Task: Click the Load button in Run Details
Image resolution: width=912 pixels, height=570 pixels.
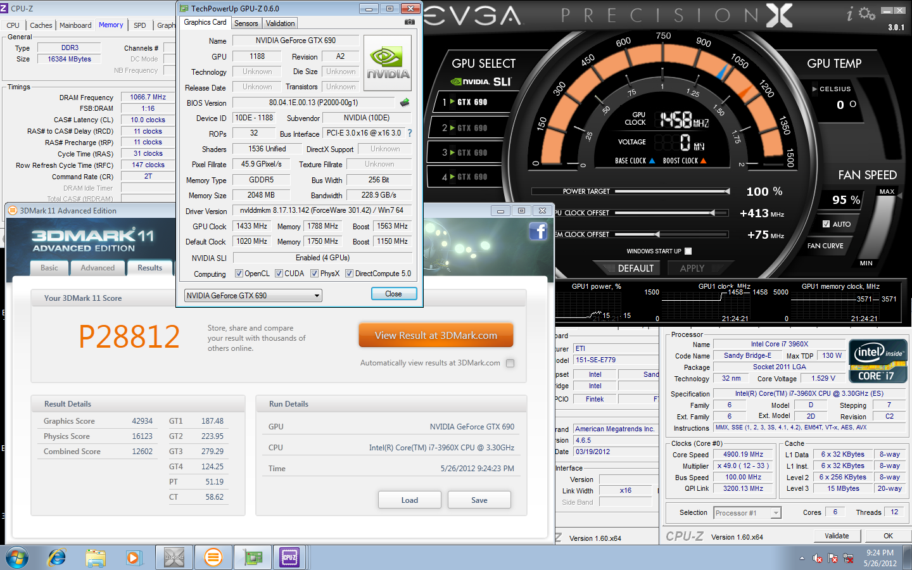Action: 410,500
